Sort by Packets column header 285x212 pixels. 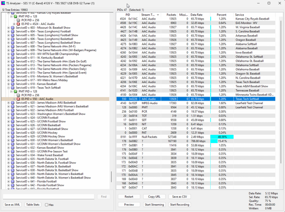(x=169, y=15)
